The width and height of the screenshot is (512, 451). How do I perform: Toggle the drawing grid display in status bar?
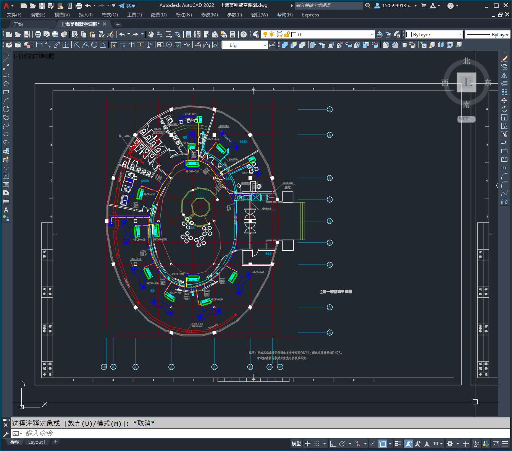point(307,444)
